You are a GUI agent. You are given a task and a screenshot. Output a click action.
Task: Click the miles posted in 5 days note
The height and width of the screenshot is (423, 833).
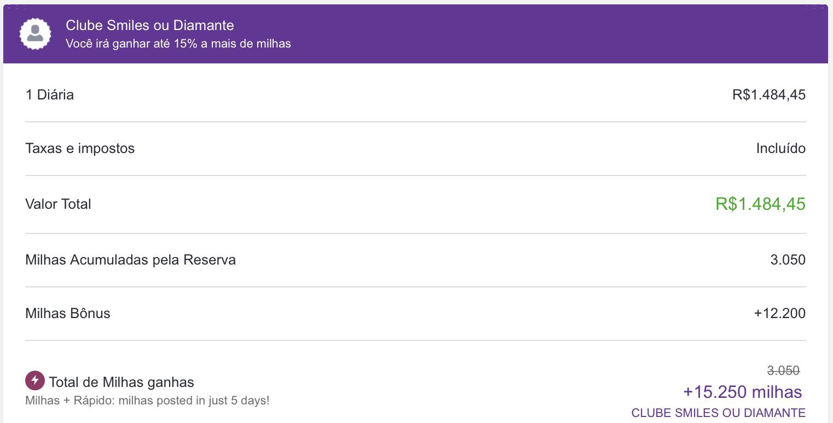[x=147, y=400]
